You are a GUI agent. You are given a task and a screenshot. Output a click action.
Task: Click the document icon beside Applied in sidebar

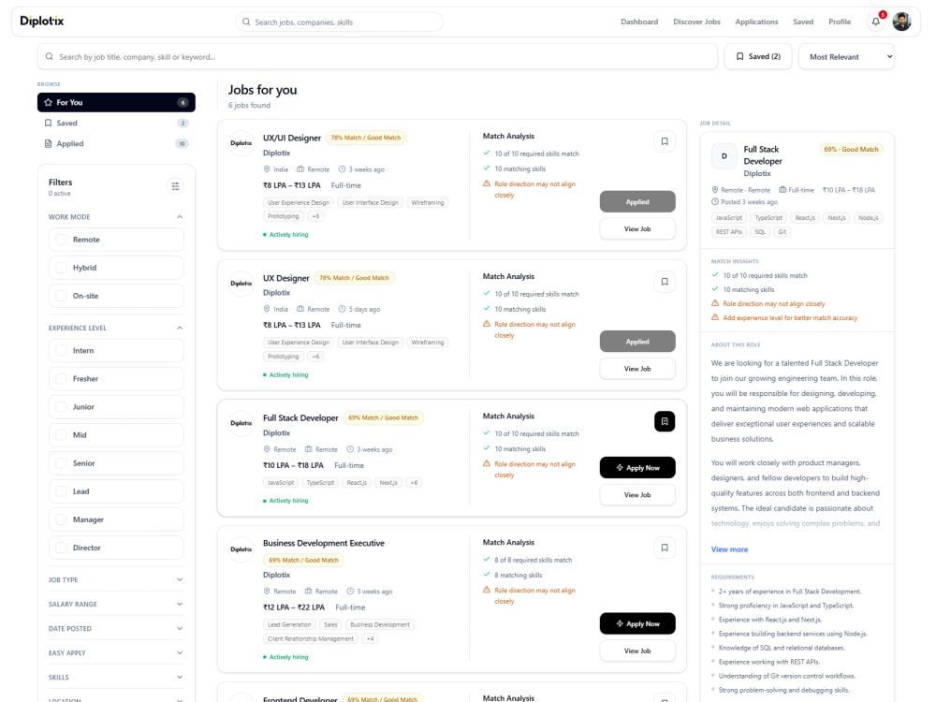(49, 143)
